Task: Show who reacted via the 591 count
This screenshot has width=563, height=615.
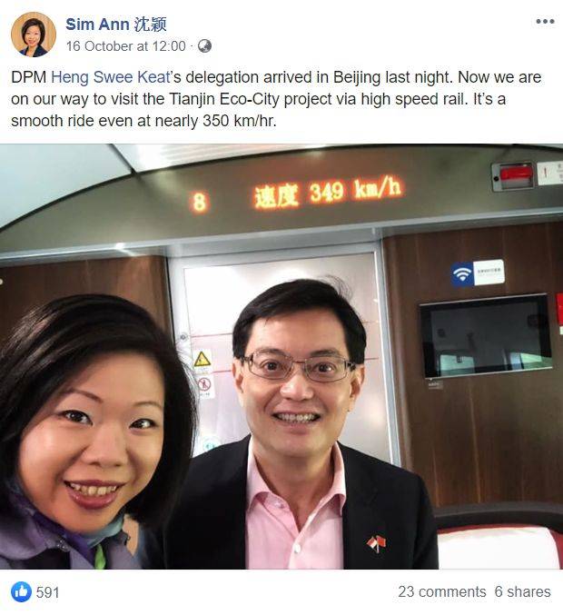Action: 47,592
